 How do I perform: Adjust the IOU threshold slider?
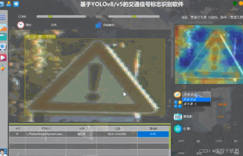(134, 17)
